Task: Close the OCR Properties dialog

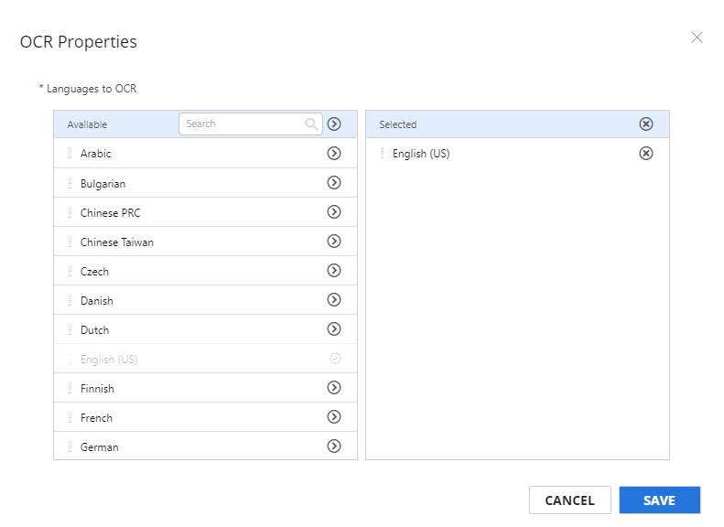Action: click(x=697, y=38)
